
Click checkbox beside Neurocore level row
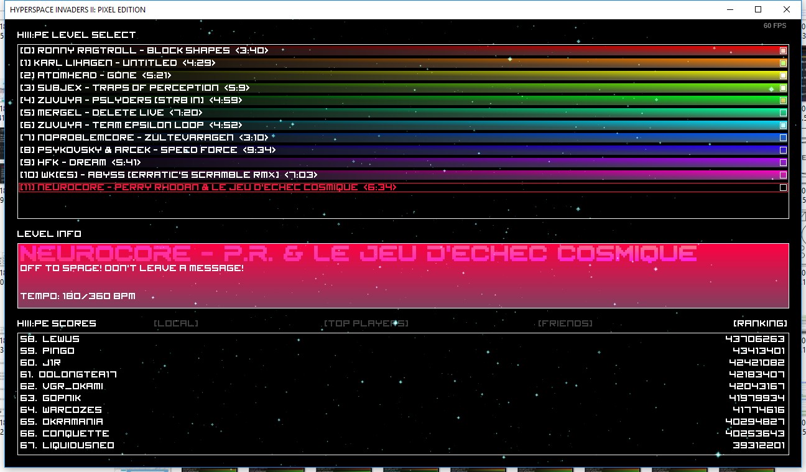[783, 187]
